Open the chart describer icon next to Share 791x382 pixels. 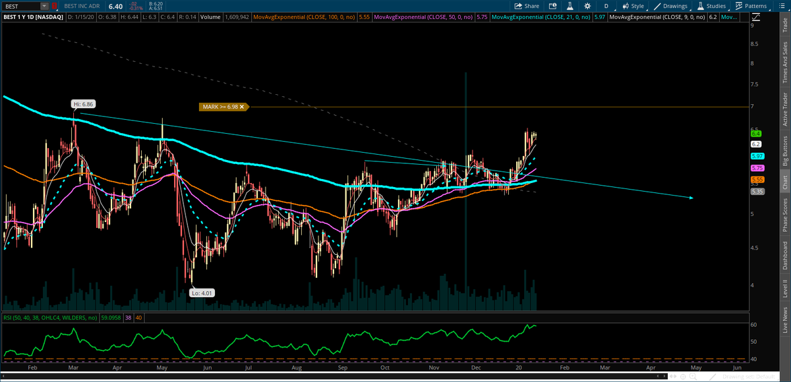click(x=553, y=6)
